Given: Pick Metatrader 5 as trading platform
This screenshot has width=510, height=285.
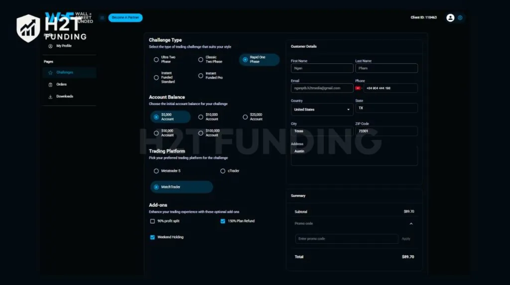Looking at the screenshot, I should [x=156, y=171].
